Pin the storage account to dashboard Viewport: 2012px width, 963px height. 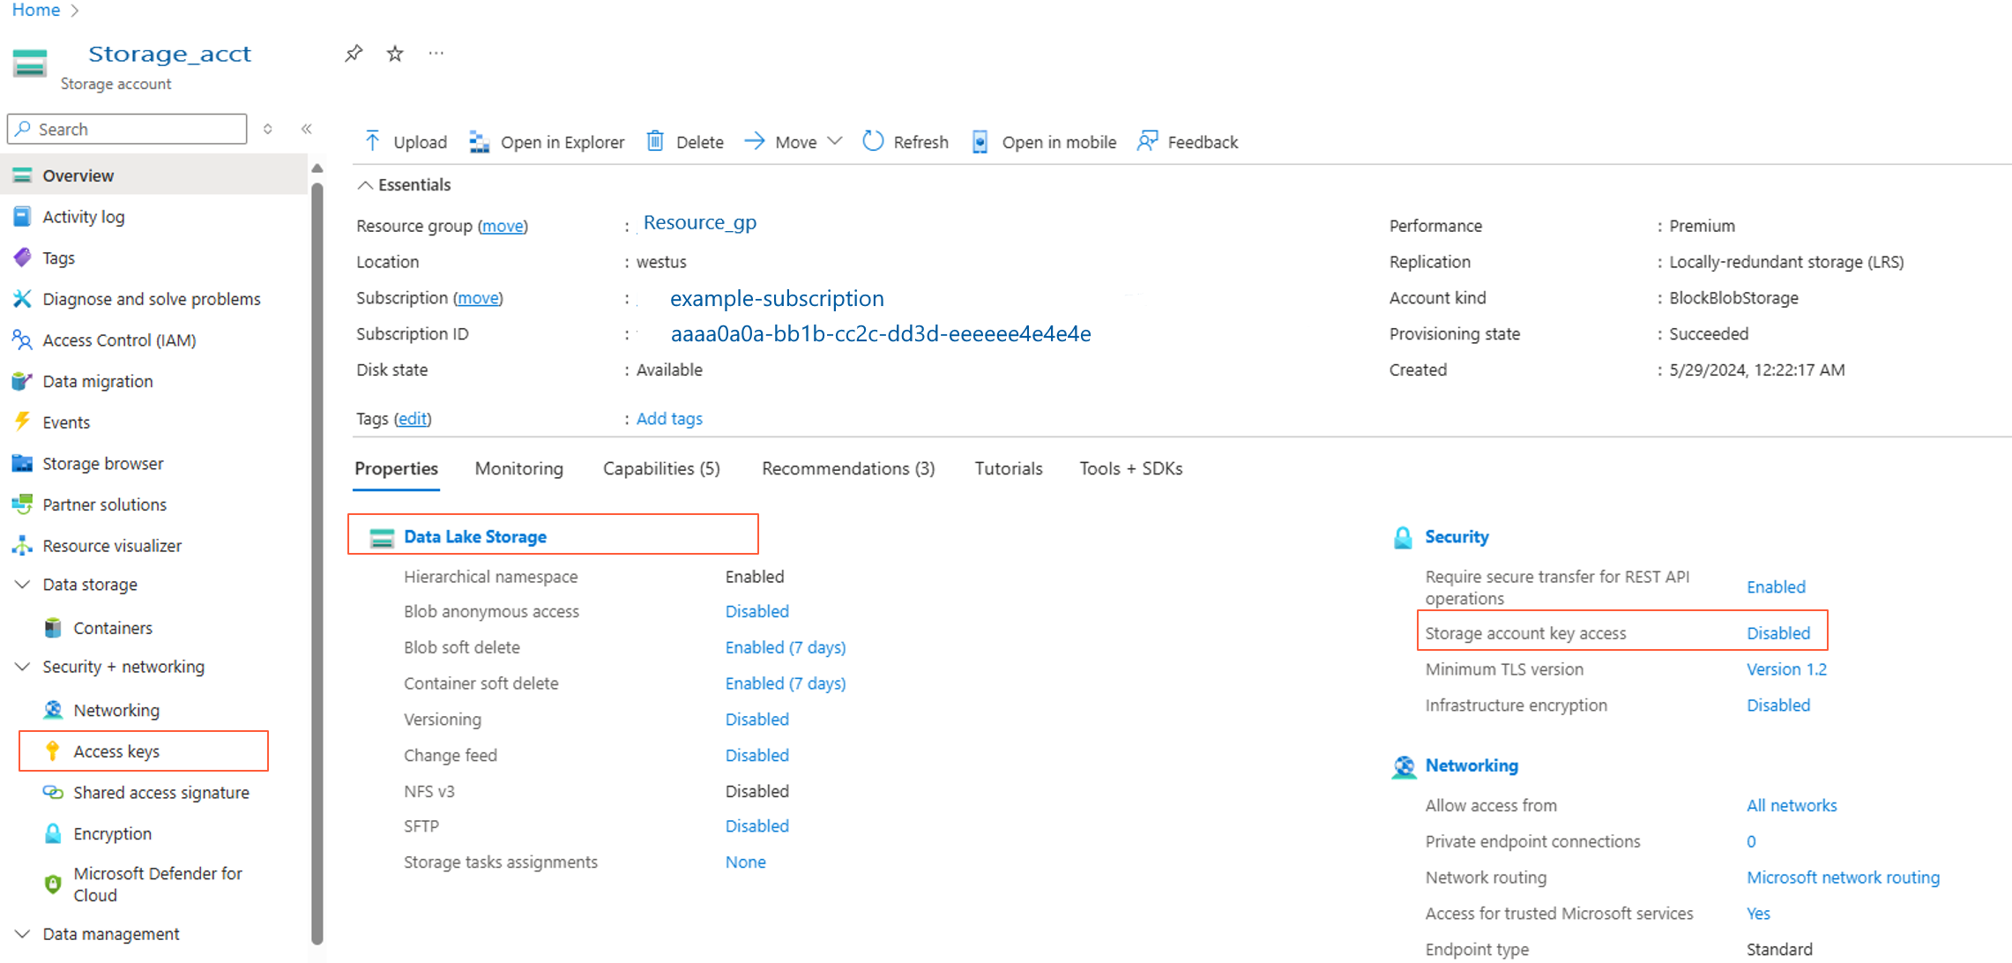click(x=354, y=54)
